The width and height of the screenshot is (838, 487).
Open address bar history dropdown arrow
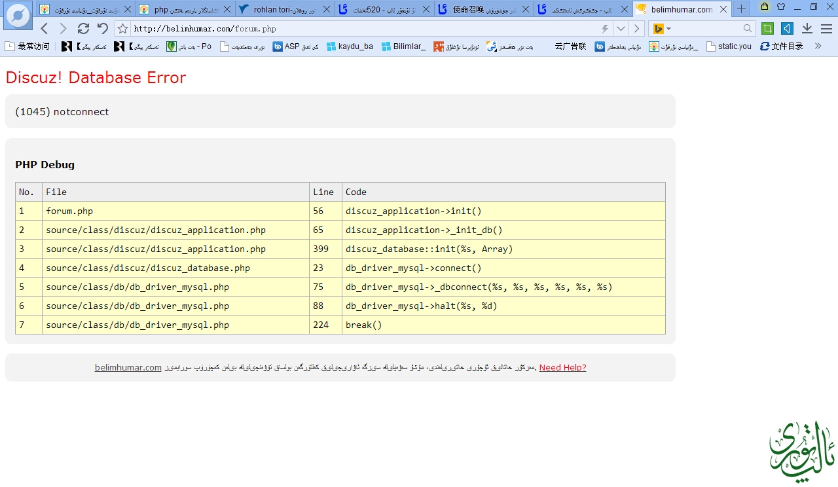tap(621, 29)
